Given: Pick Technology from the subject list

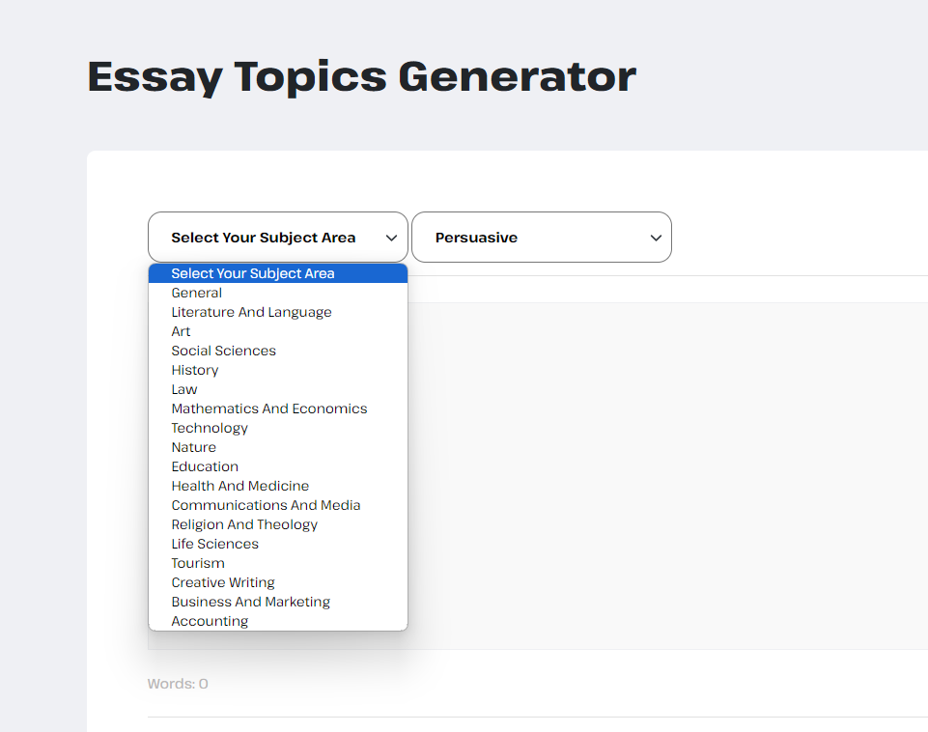Looking at the screenshot, I should tap(277, 429).
